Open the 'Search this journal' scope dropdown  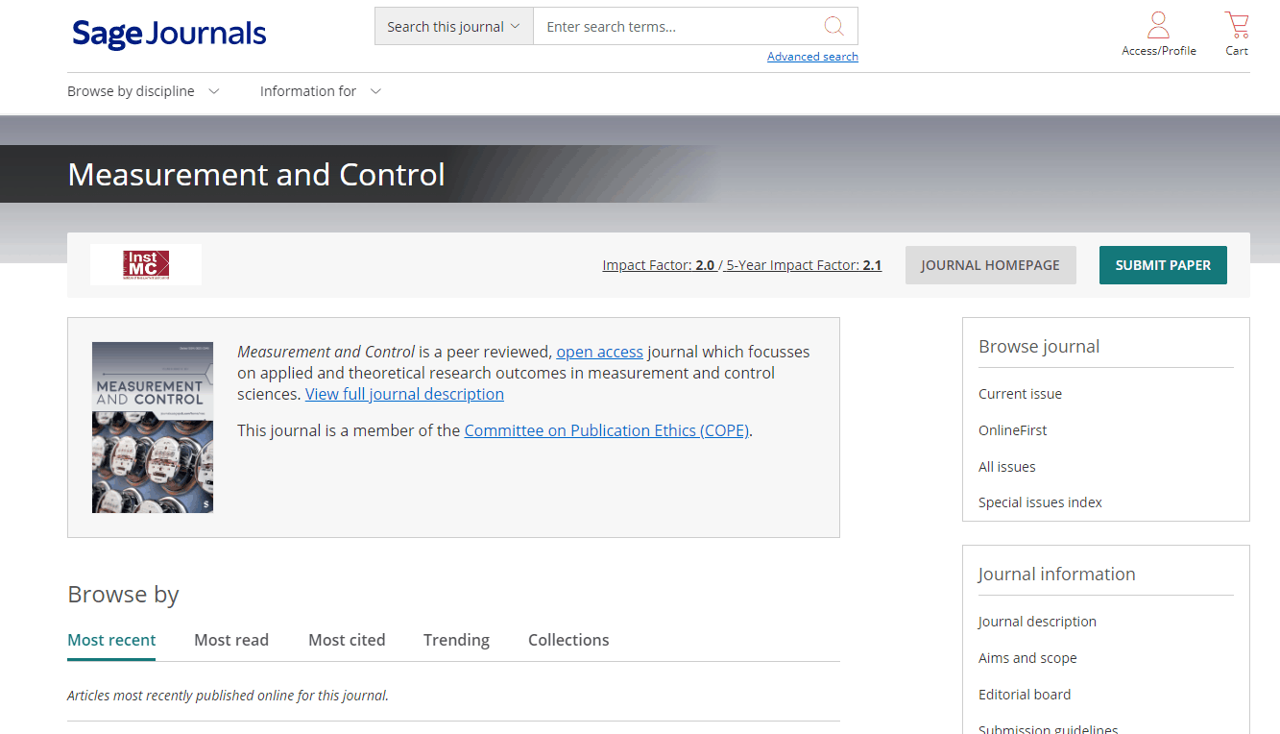click(x=453, y=27)
